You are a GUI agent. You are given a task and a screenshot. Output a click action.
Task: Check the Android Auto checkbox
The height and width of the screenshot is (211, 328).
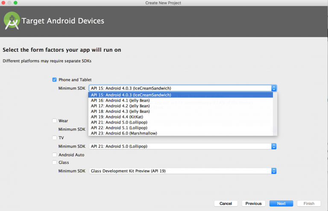tap(54, 155)
